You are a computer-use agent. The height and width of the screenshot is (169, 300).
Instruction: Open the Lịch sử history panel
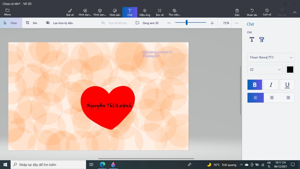pos(267,12)
